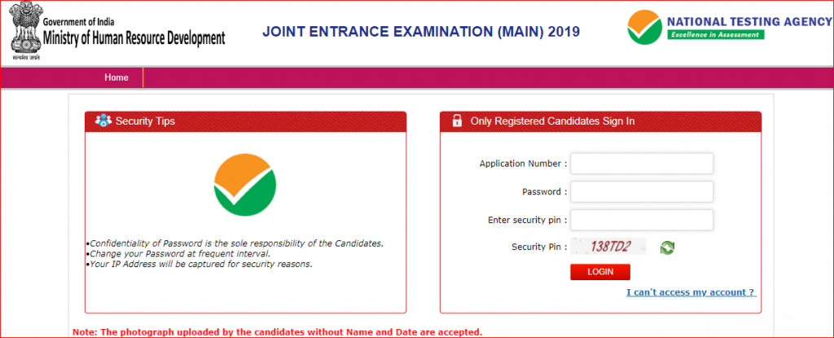834x338 pixels.
Task: Click the Excellence in Assessment green banner
Action: pos(715,34)
